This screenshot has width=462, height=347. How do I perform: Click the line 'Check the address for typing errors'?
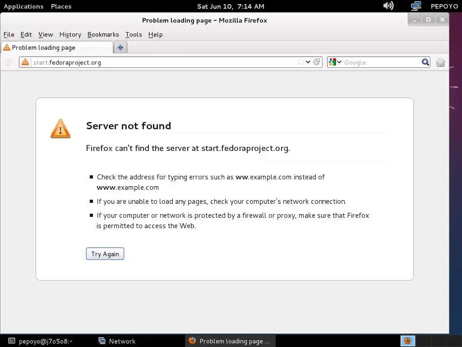pyautogui.click(x=211, y=182)
